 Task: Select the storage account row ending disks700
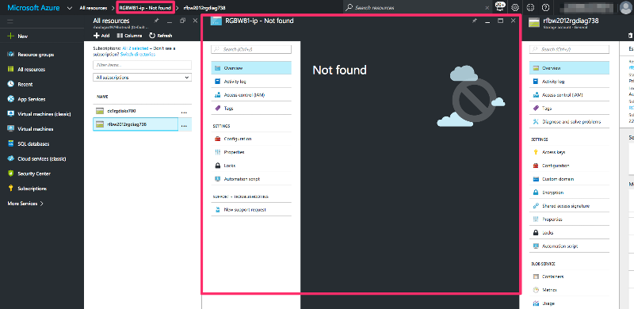point(136,111)
